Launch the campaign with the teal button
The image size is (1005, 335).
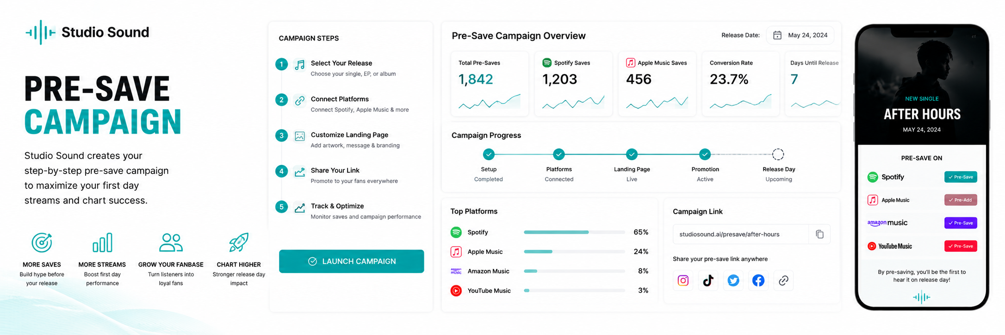[351, 261]
